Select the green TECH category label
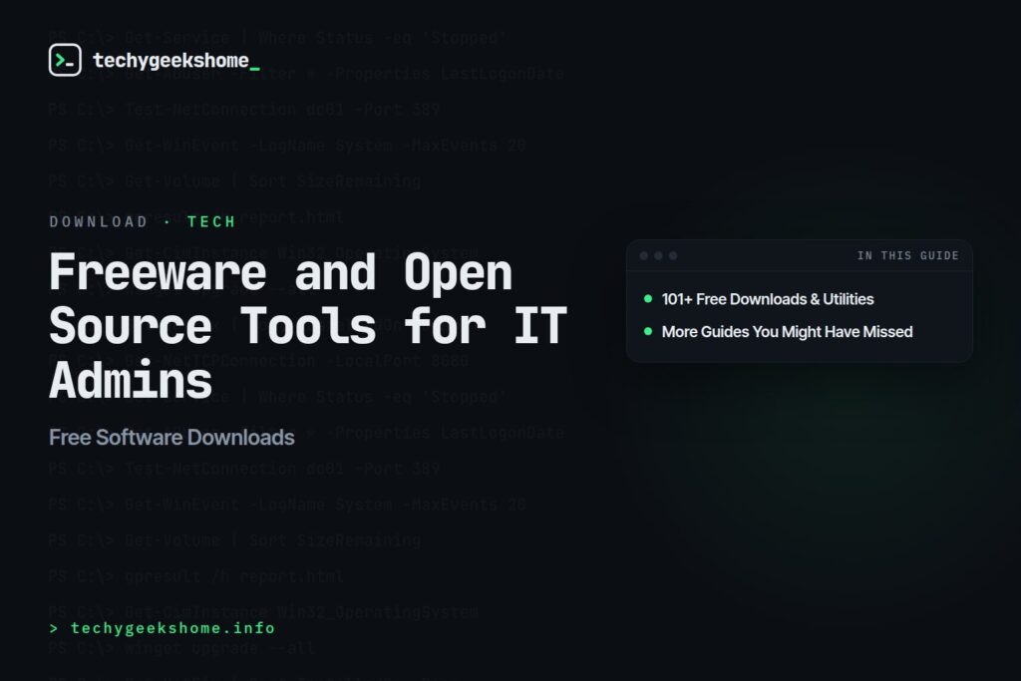Image resolution: width=1021 pixels, height=681 pixels. point(211,222)
